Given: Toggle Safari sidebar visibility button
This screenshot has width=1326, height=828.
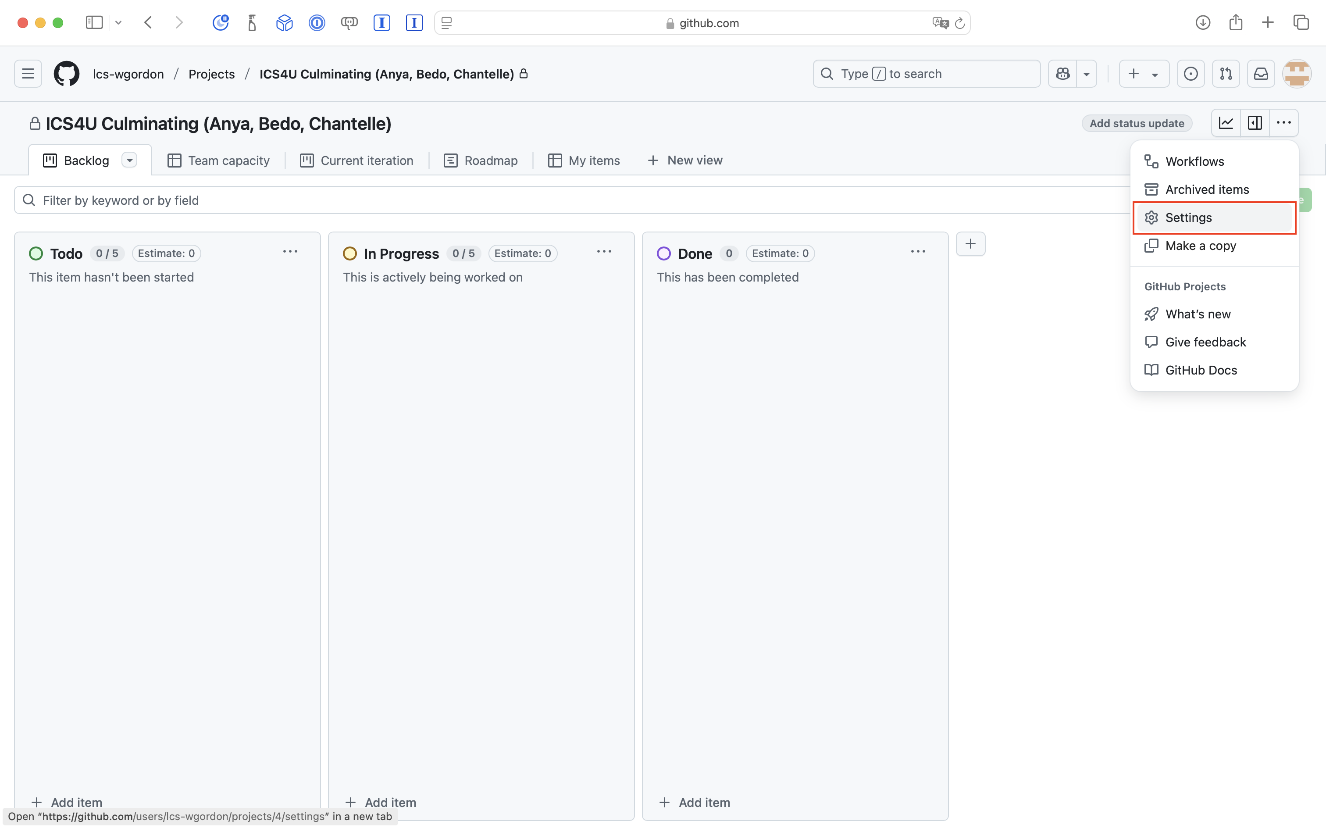Looking at the screenshot, I should [94, 22].
